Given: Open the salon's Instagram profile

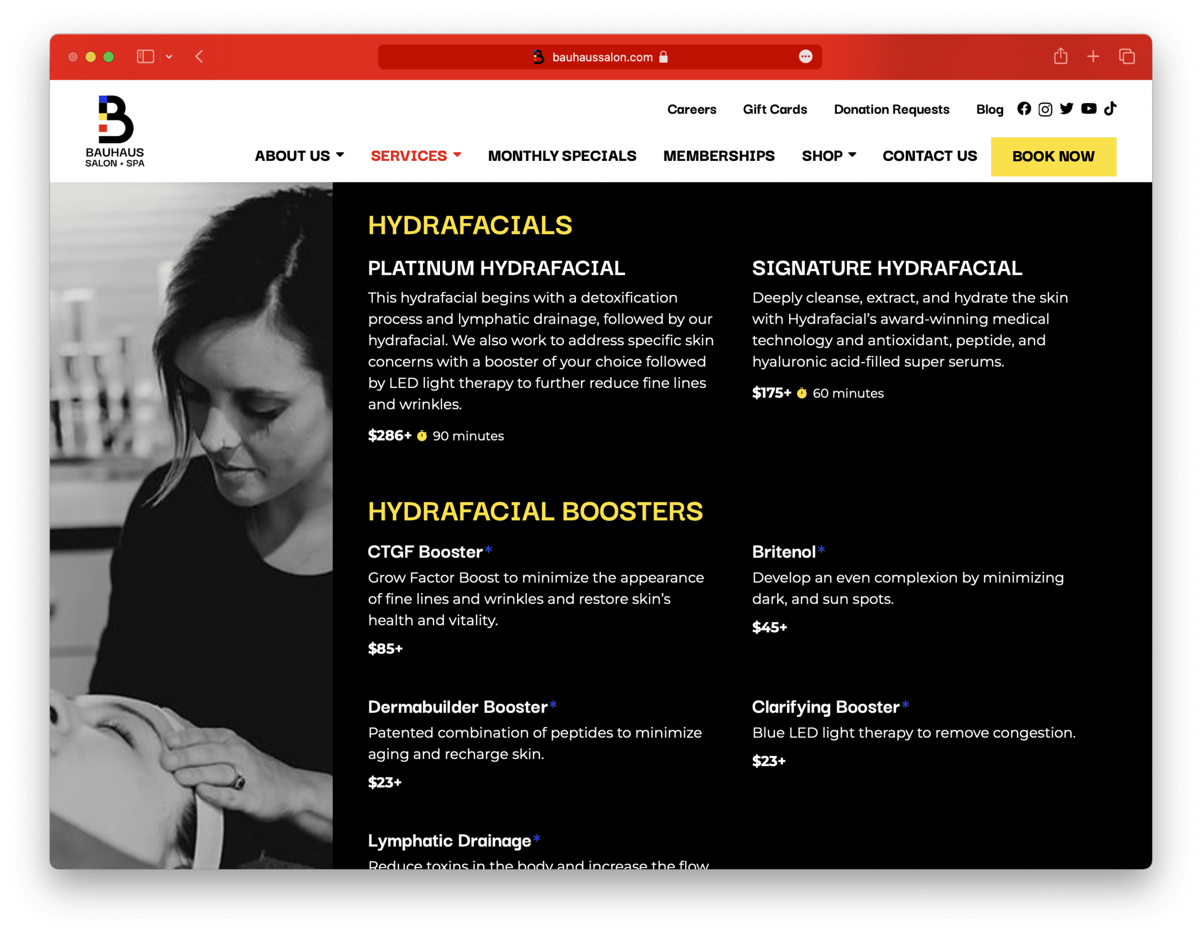Looking at the screenshot, I should pyautogui.click(x=1045, y=109).
